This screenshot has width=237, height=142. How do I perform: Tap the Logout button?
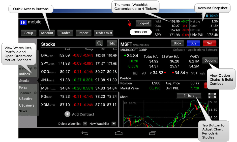point(143,23)
